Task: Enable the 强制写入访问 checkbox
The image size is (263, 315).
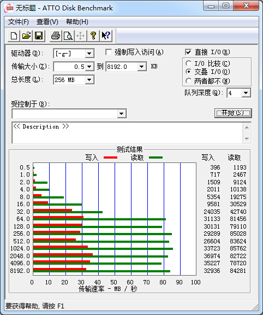Action: (109, 52)
